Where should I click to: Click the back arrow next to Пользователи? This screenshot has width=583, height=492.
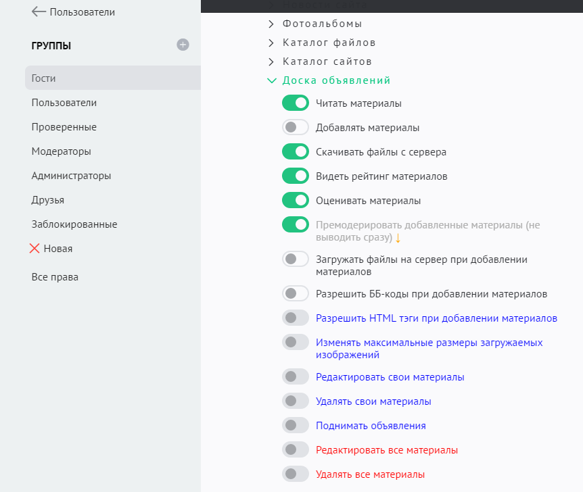pyautogui.click(x=39, y=11)
